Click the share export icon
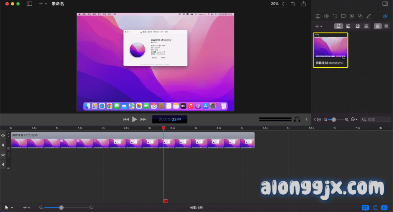393x212 pixels. (304, 4)
